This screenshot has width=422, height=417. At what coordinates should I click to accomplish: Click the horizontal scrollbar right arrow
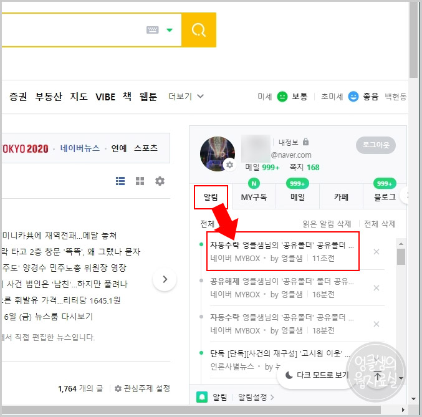[403, 410]
